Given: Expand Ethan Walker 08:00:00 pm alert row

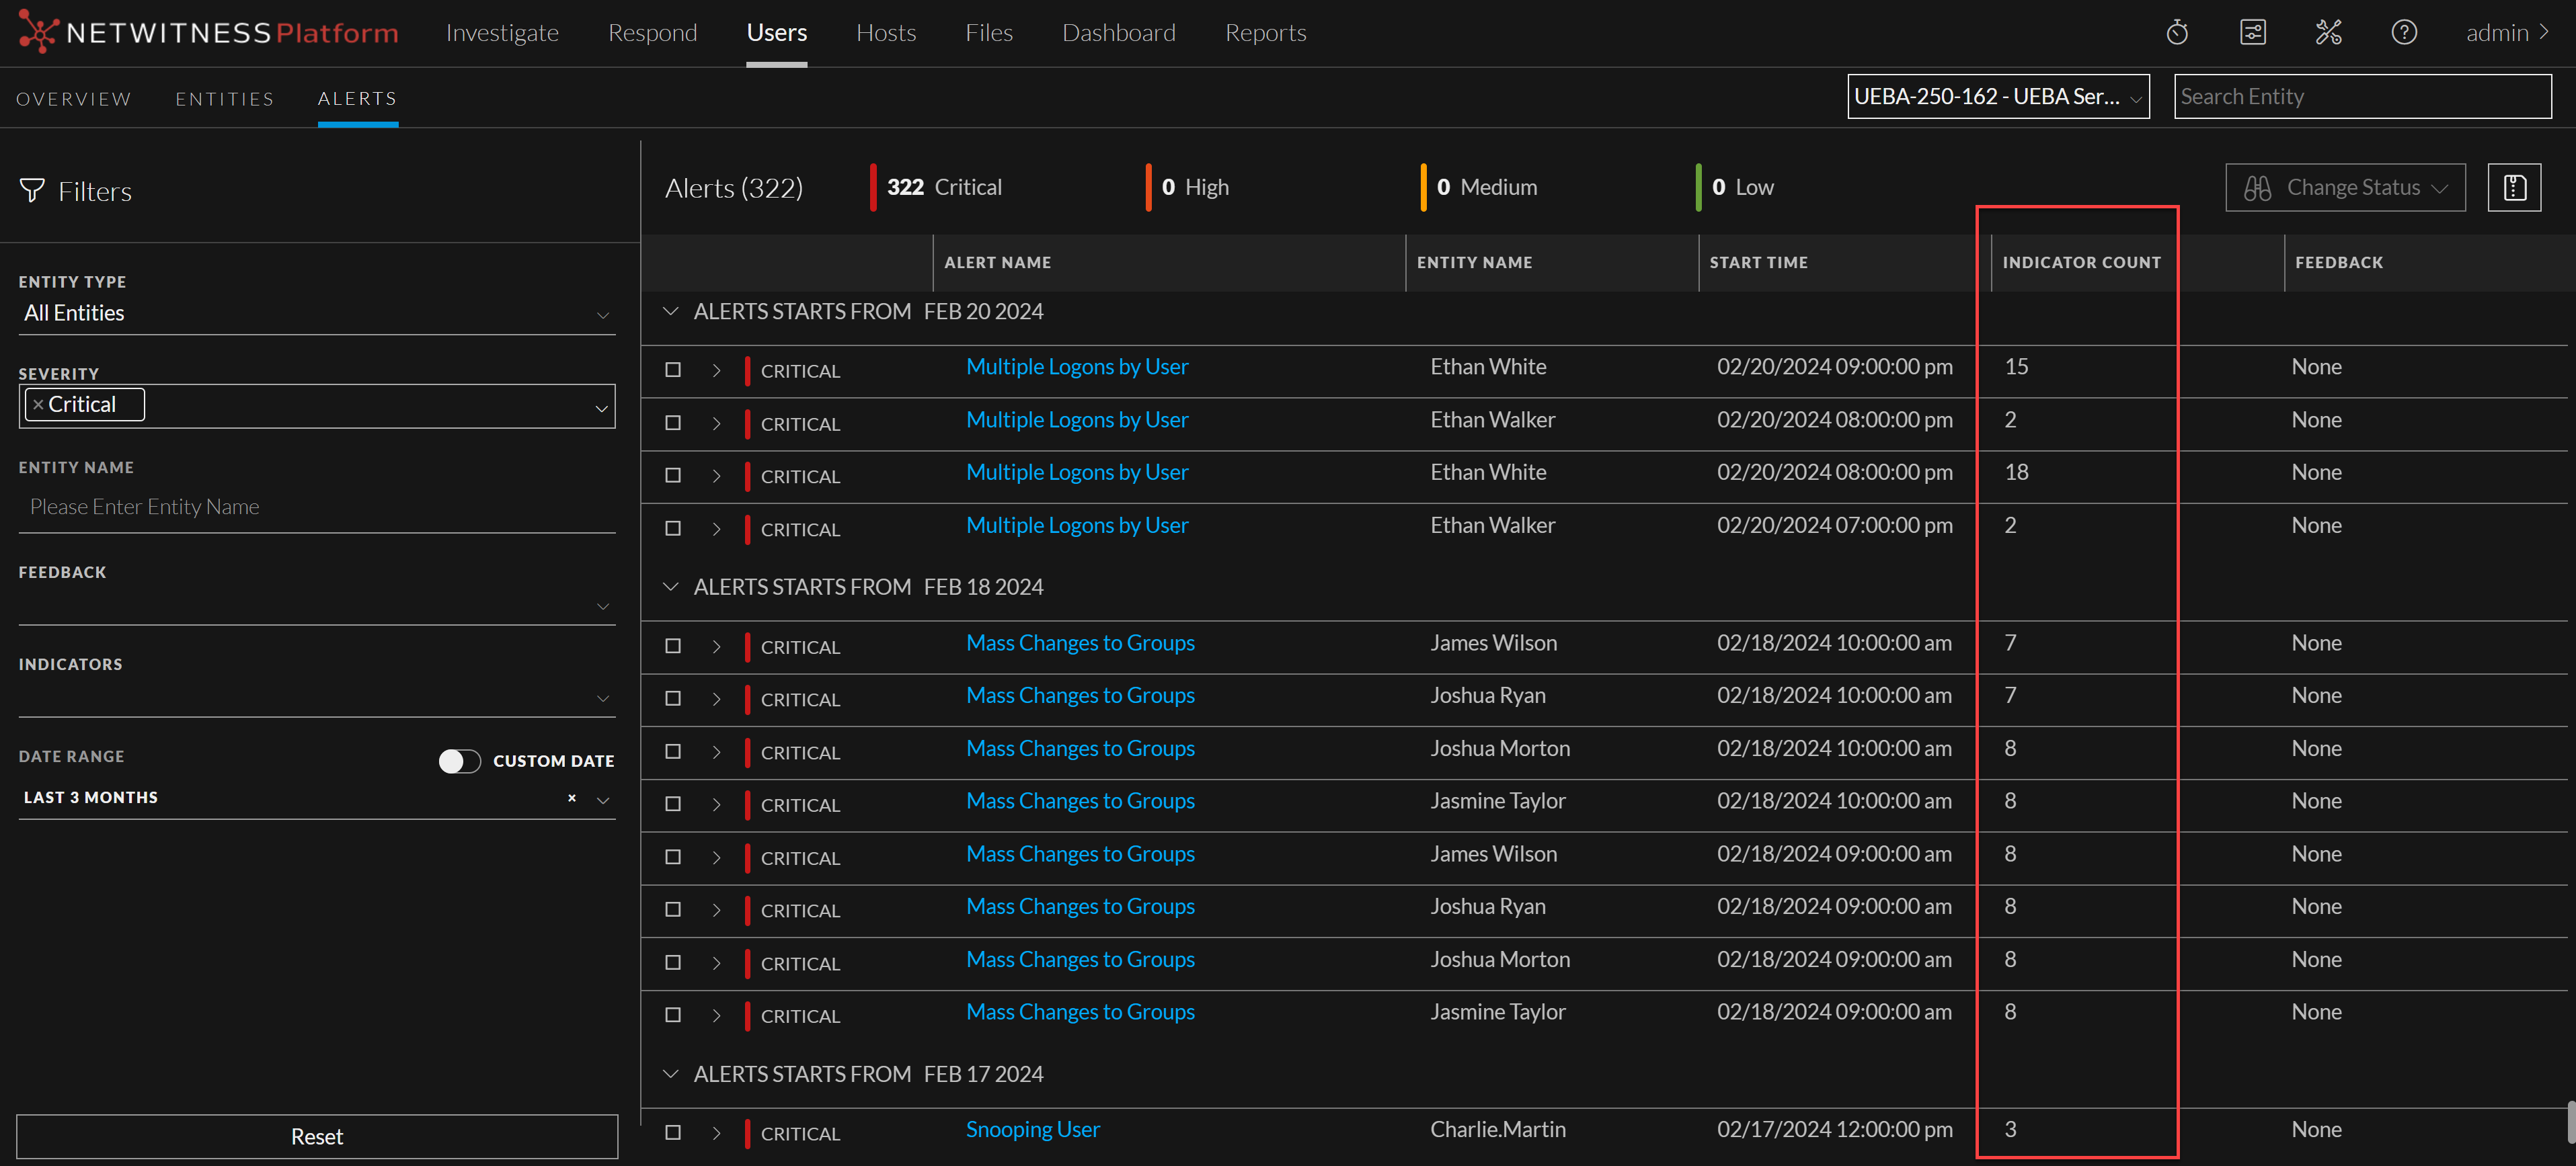Looking at the screenshot, I should pyautogui.click(x=716, y=423).
